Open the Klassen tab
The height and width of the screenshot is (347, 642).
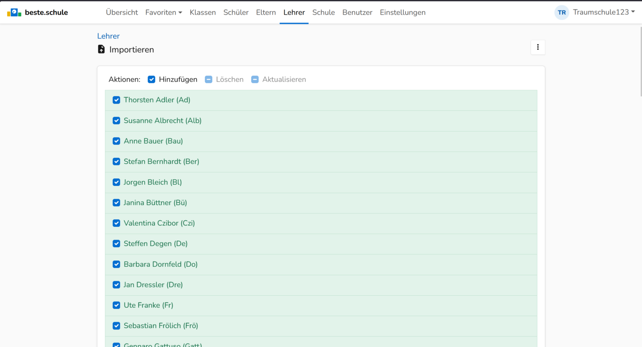coord(203,13)
